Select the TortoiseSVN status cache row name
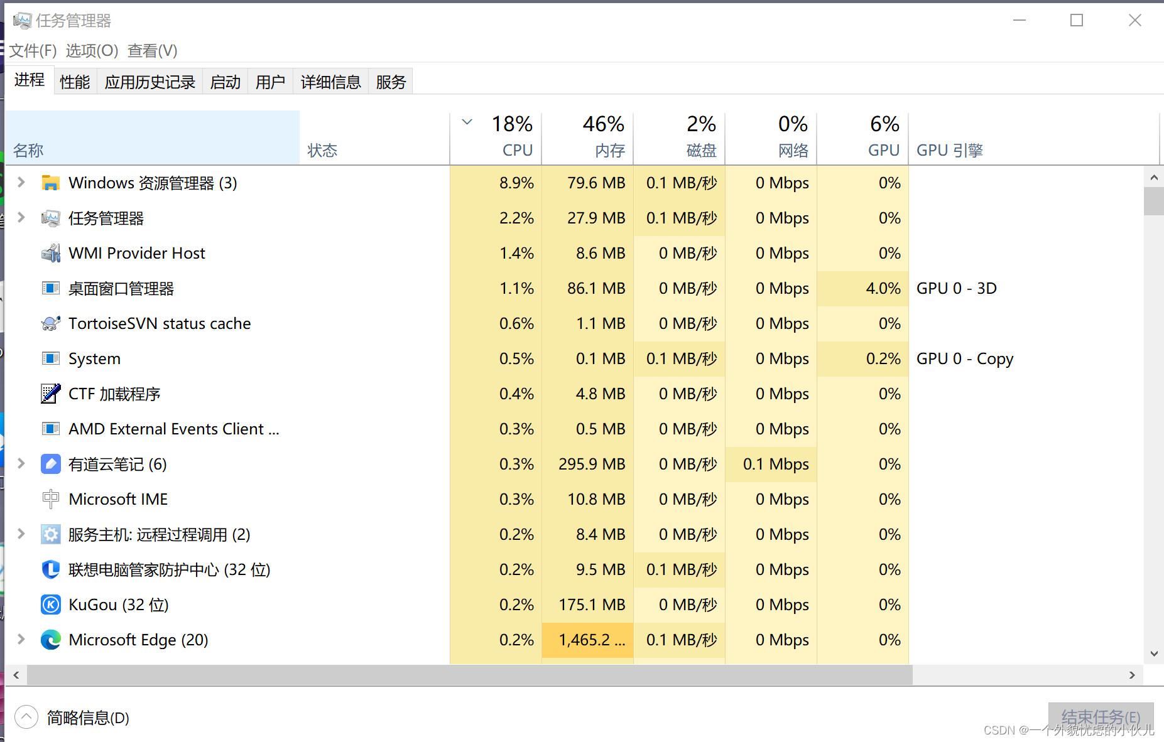 (x=160, y=323)
